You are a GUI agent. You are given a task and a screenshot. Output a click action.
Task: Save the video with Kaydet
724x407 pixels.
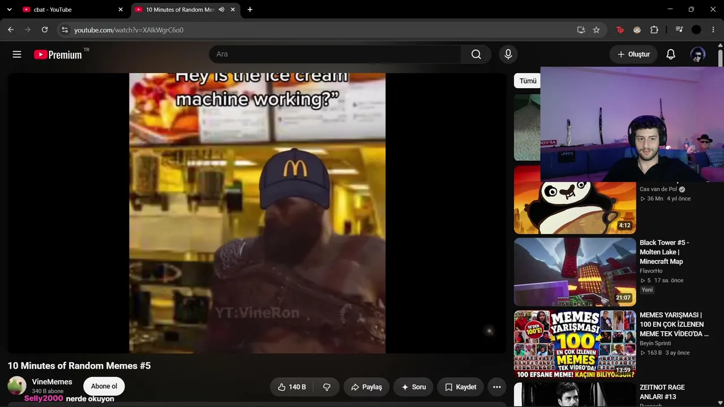pyautogui.click(x=460, y=387)
